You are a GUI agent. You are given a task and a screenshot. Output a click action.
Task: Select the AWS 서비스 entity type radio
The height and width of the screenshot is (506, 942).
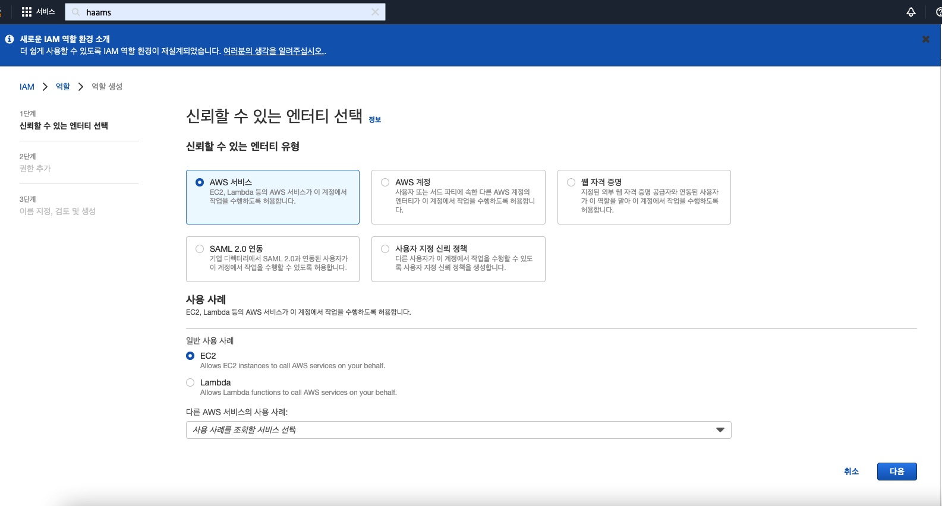(200, 182)
